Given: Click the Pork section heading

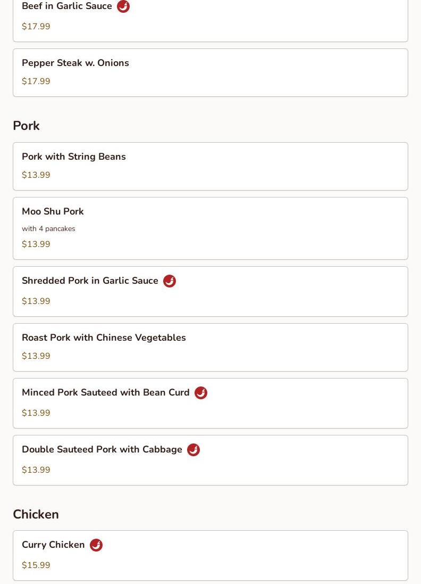Looking at the screenshot, I should [26, 126].
